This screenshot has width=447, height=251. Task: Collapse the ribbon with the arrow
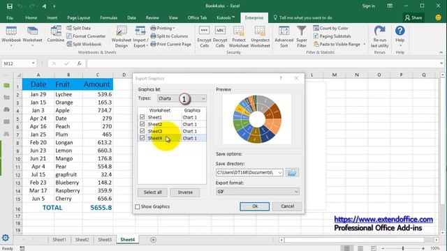(441, 52)
